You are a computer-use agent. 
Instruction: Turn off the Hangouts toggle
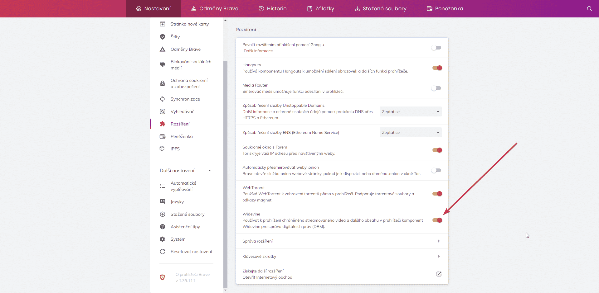(x=437, y=68)
